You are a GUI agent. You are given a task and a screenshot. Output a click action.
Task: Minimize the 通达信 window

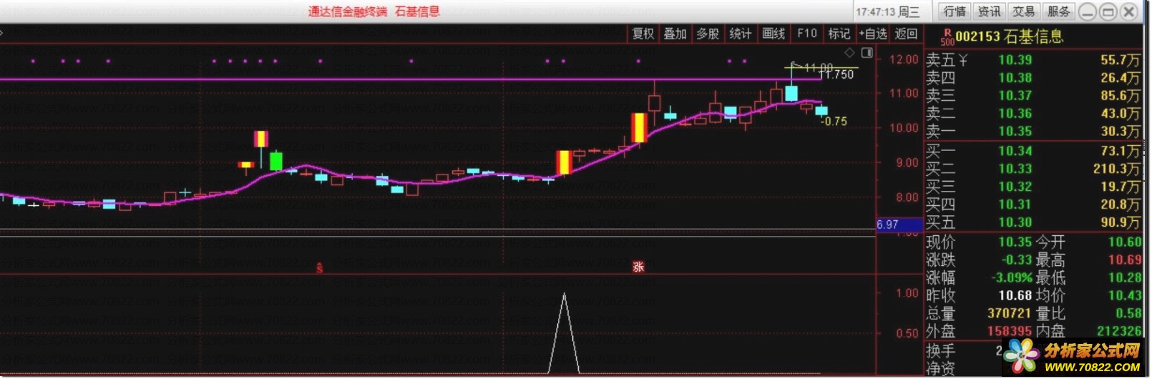coord(1088,11)
